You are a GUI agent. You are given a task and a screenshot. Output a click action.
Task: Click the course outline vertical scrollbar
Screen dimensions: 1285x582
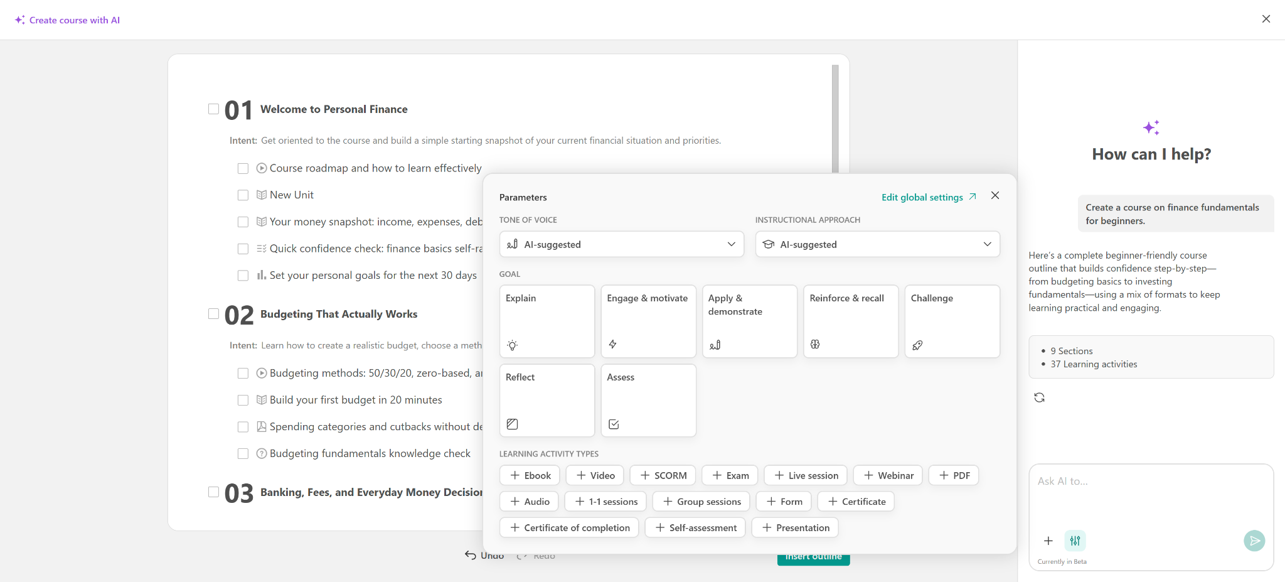pos(835,119)
